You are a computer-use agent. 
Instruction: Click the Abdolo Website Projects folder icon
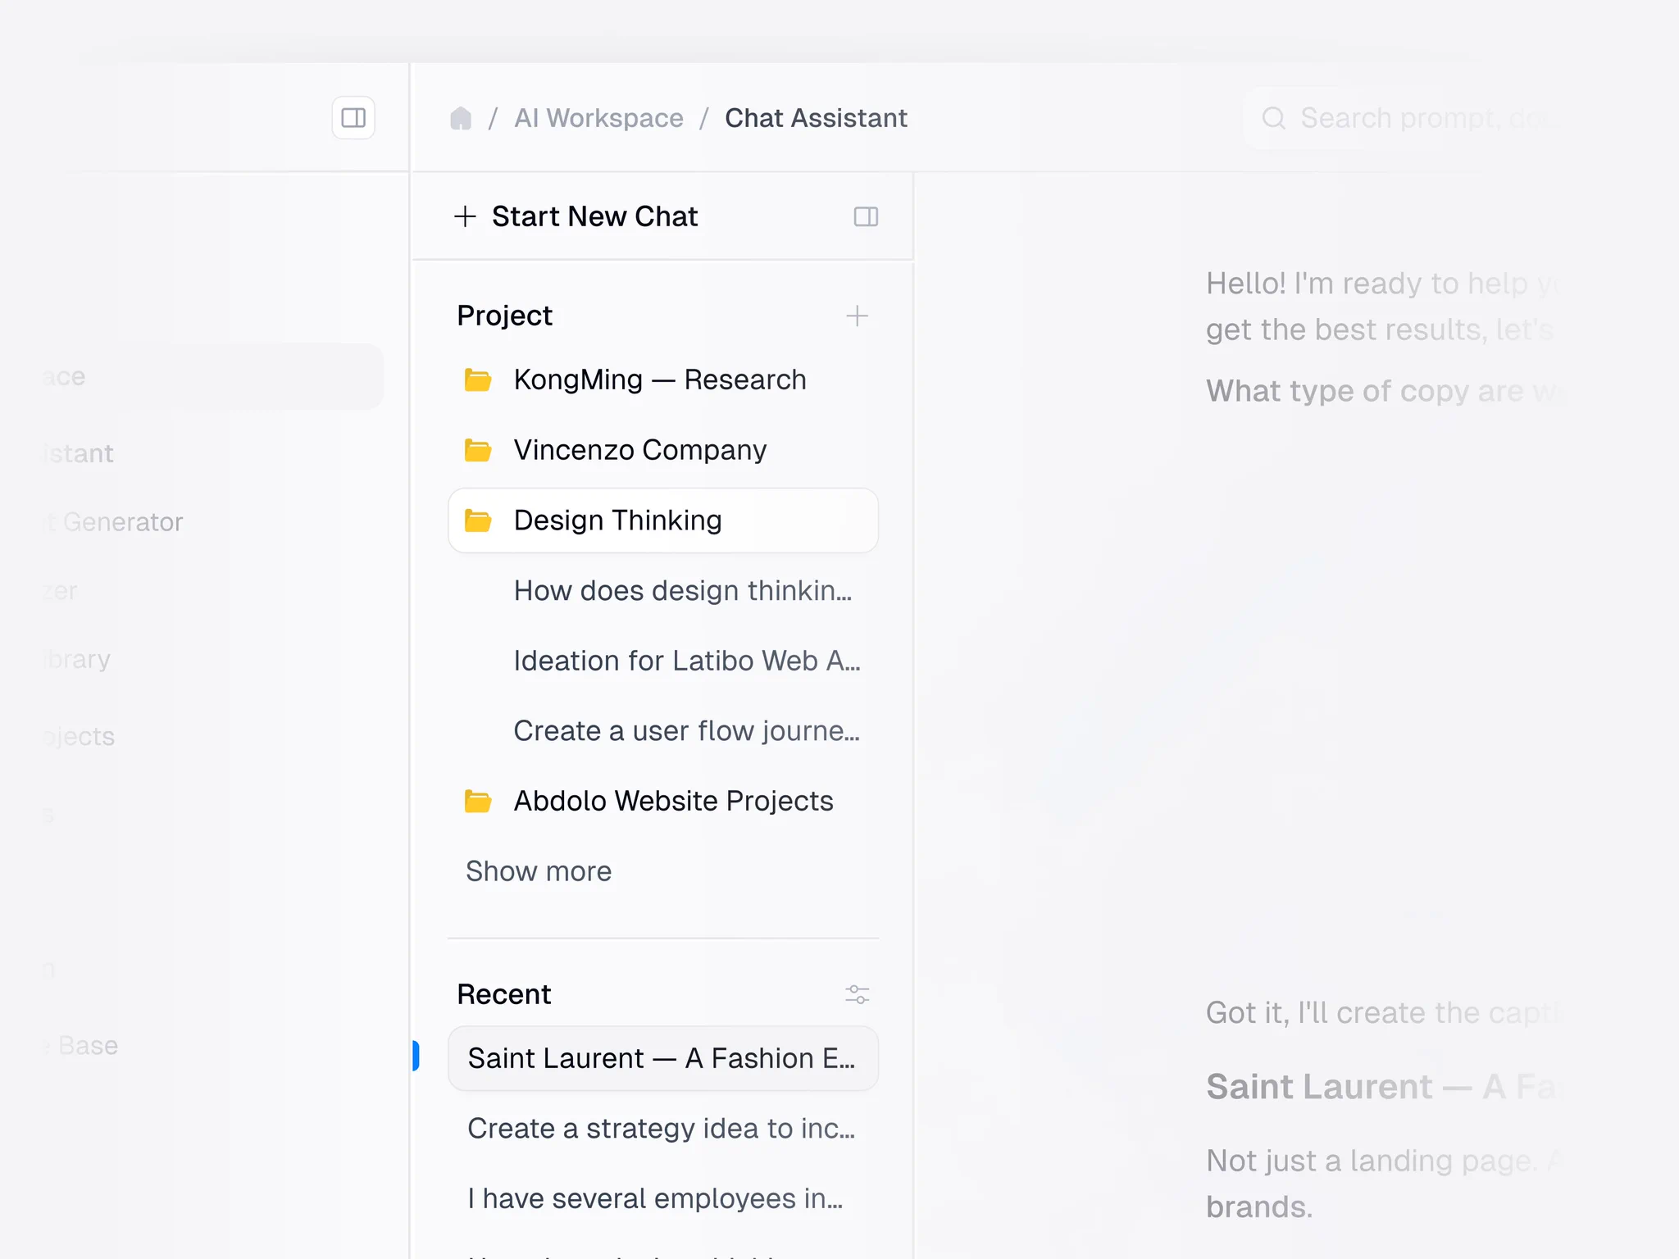tap(478, 801)
